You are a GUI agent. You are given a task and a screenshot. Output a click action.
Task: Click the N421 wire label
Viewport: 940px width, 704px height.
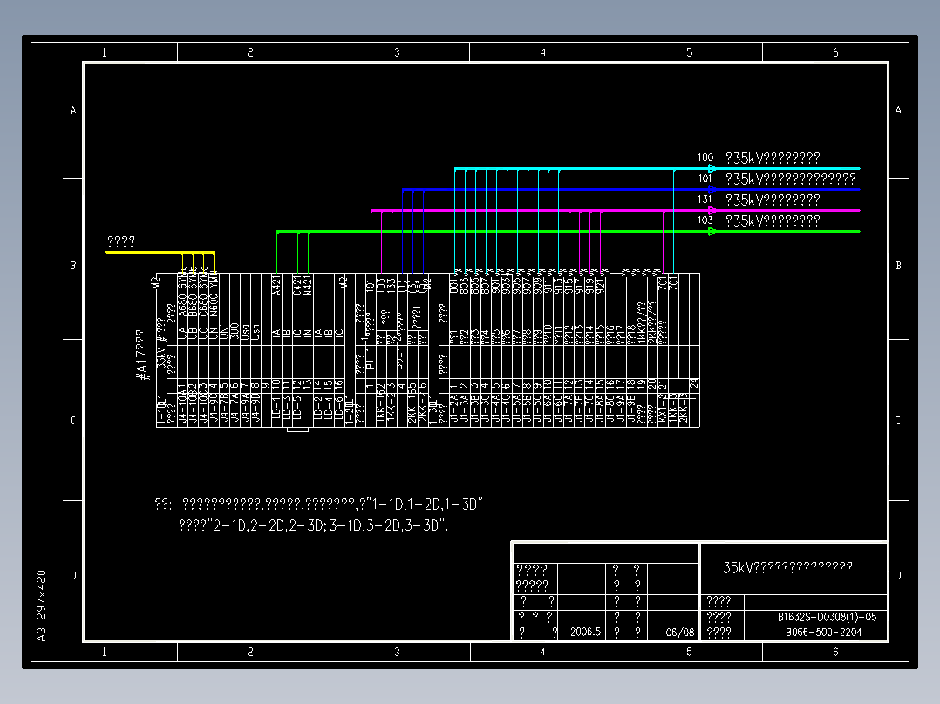[x=308, y=286]
